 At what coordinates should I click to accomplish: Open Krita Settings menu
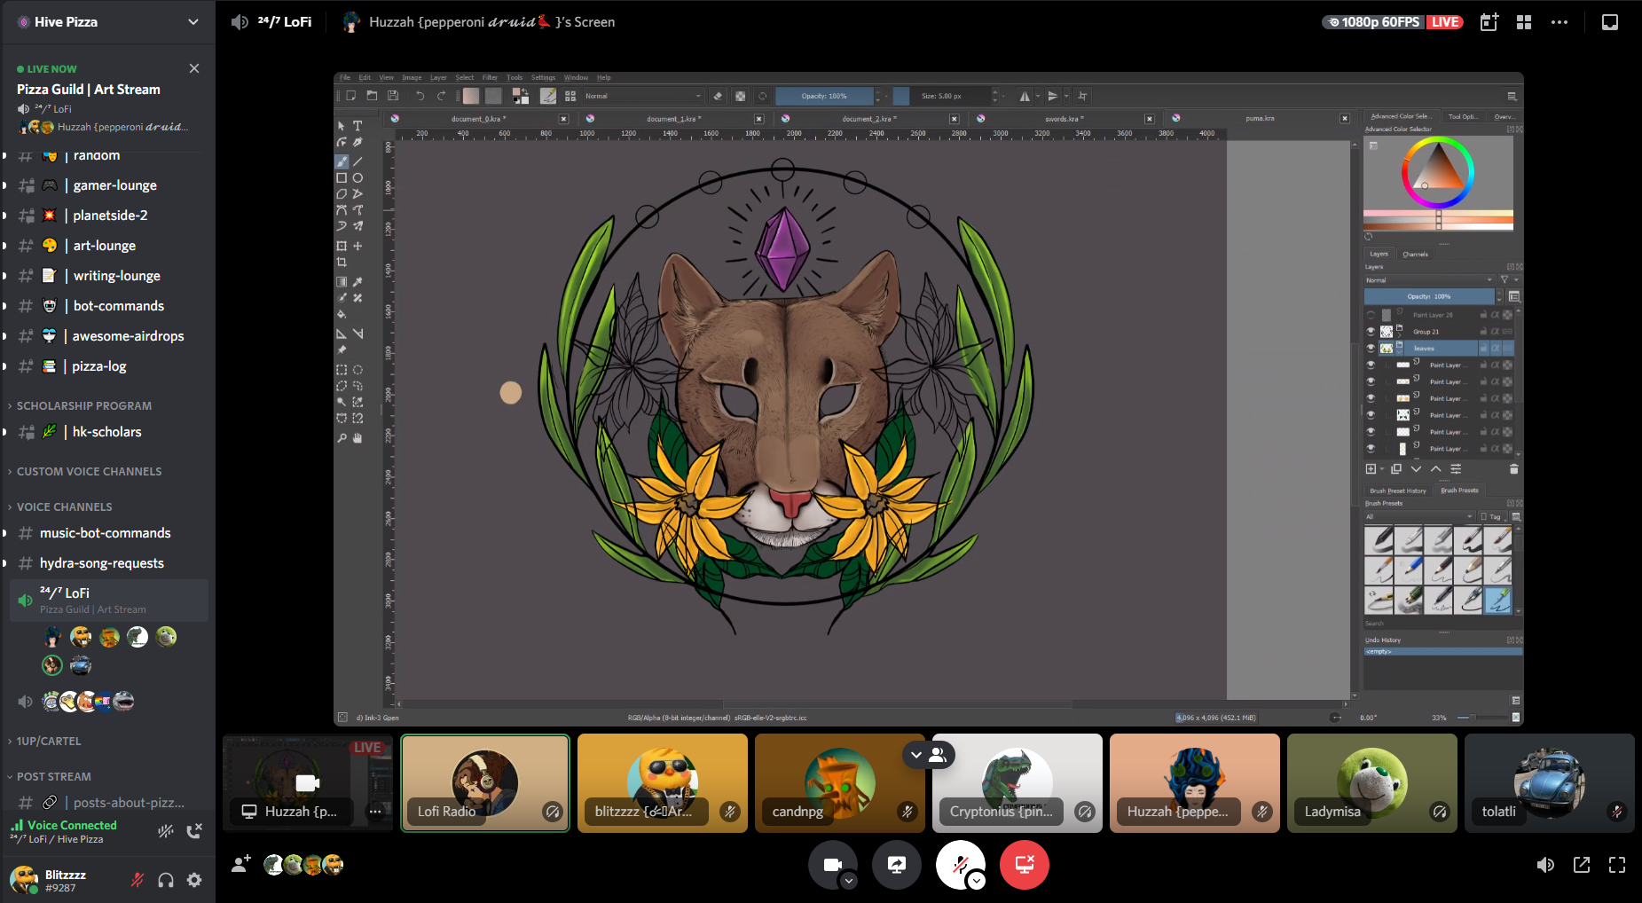(x=543, y=78)
